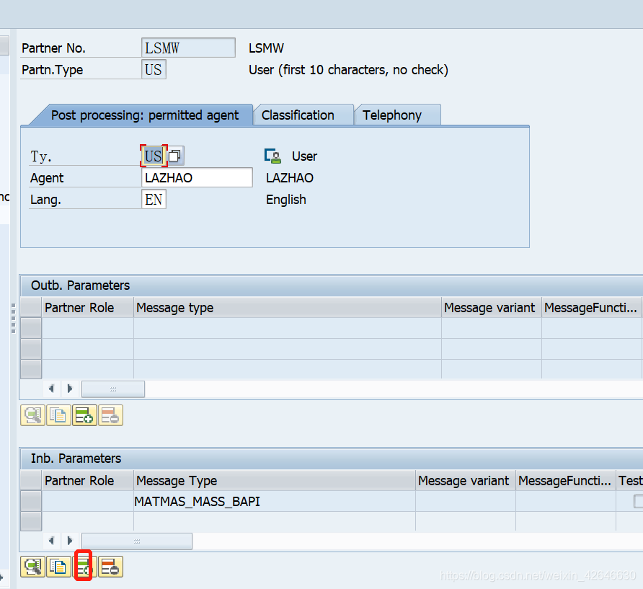Select all rows corner in Inb. Parameters
The image size is (643, 589).
tap(31, 481)
